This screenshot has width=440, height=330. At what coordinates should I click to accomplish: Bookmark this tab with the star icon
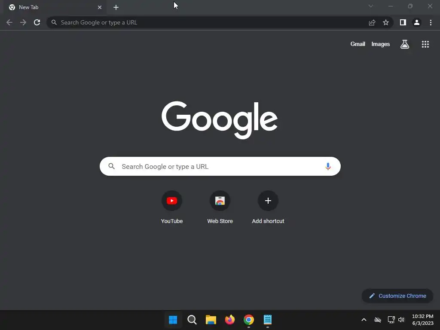tap(386, 22)
